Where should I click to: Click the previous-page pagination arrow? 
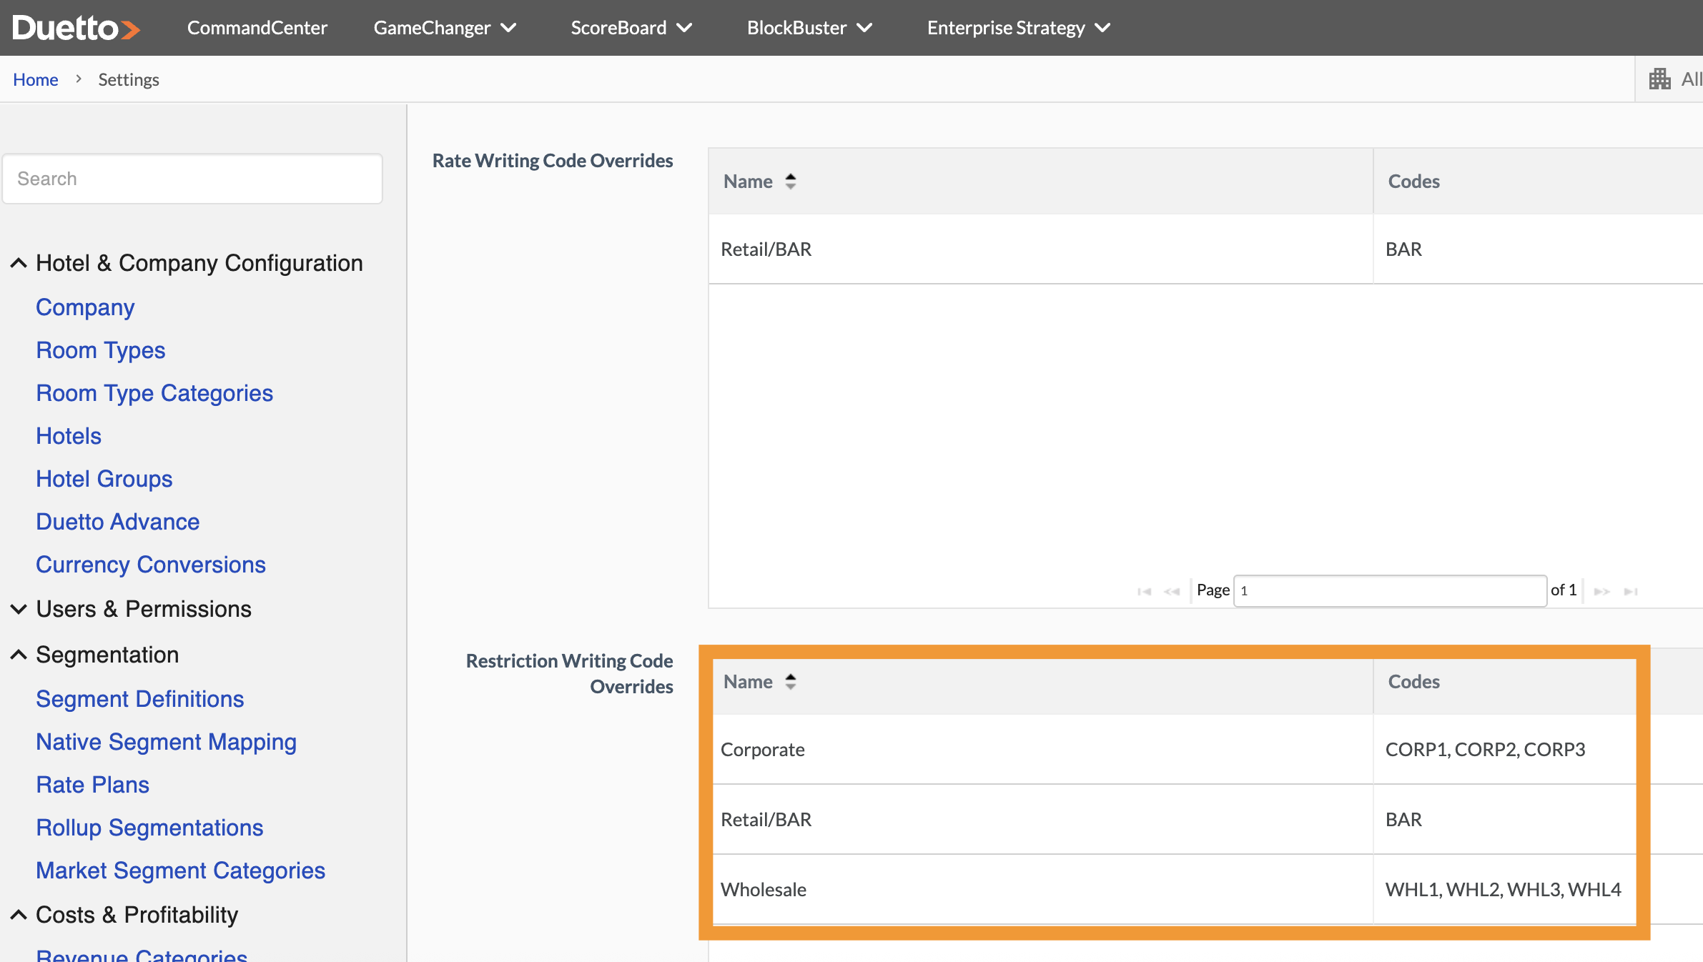1172,590
